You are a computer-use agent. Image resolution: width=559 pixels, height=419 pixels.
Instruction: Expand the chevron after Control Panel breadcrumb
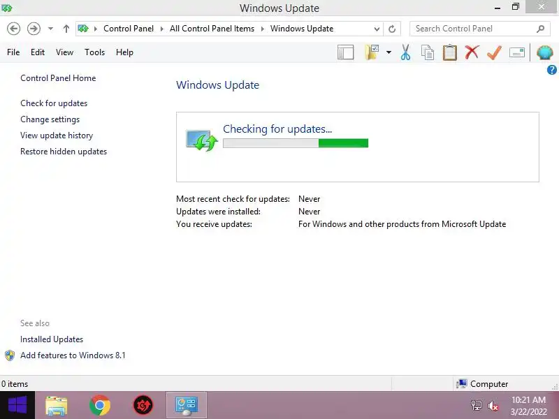pyautogui.click(x=162, y=29)
